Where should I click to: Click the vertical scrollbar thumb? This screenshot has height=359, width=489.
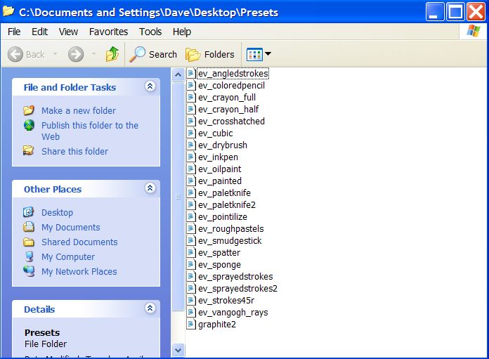tap(178, 197)
